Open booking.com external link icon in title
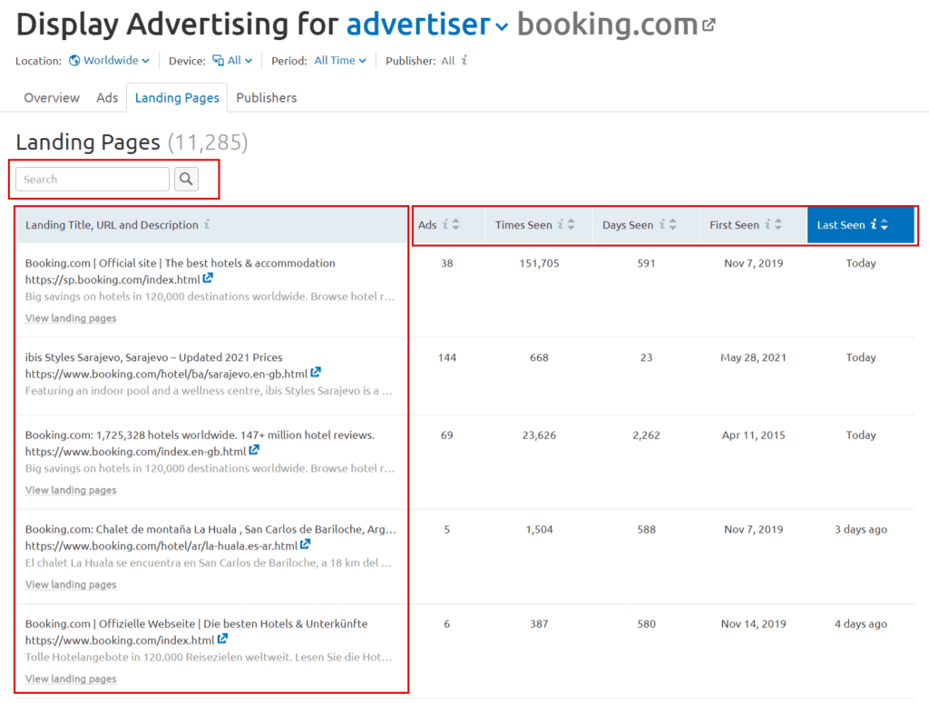 click(709, 24)
